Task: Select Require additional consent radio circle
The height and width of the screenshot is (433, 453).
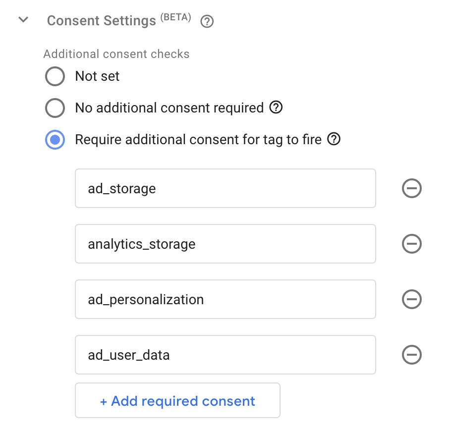Action: (55, 140)
